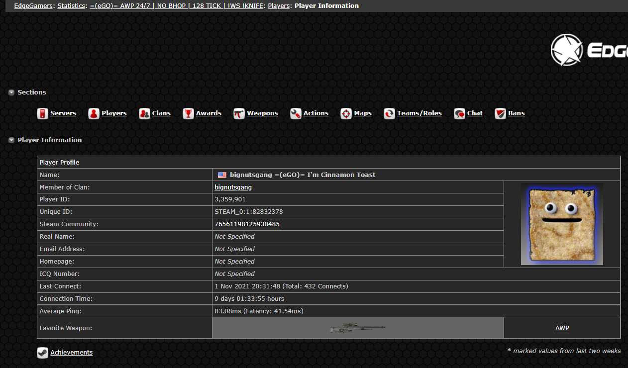Click the Clans section icon

pos(144,113)
